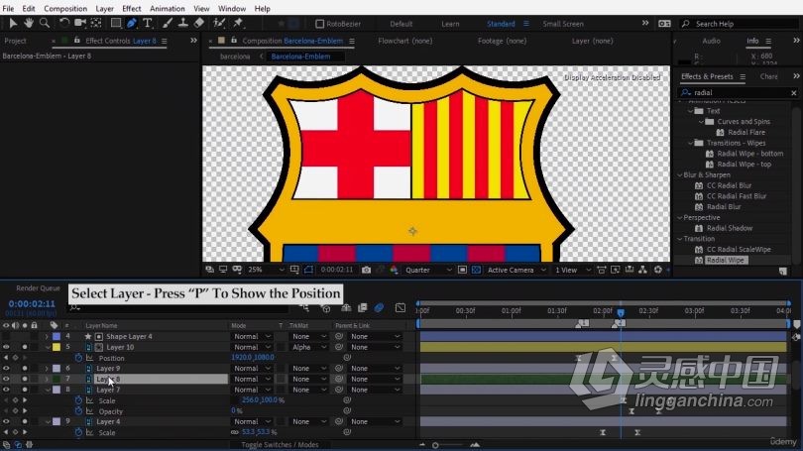Switch to the Project panel tab
803x451 pixels.
point(15,41)
